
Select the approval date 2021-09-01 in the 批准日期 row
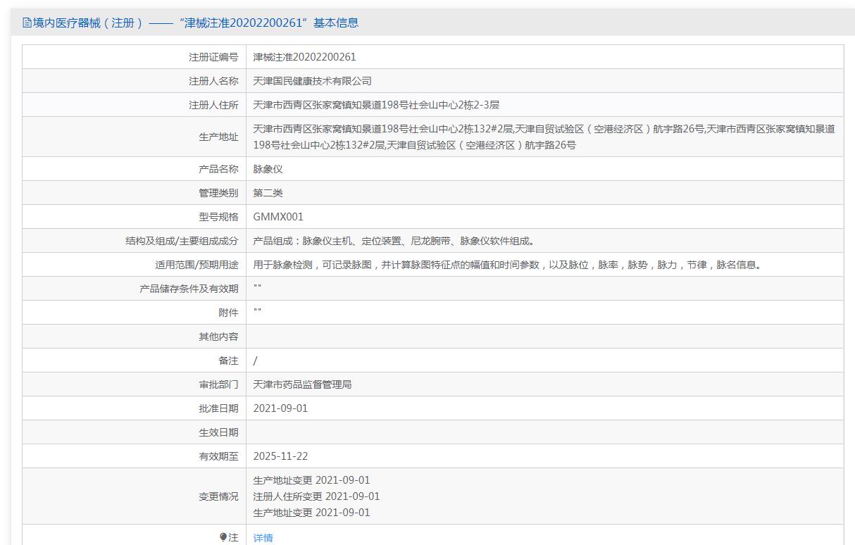[280, 408]
